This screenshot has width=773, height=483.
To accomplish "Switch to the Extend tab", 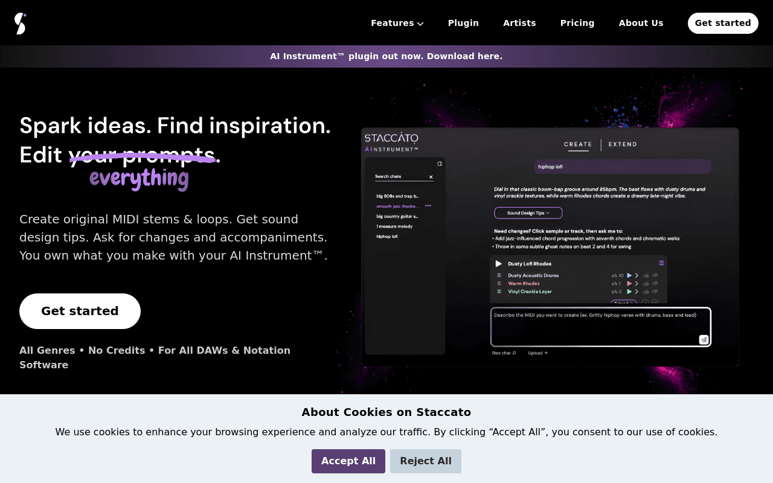I will coord(623,144).
